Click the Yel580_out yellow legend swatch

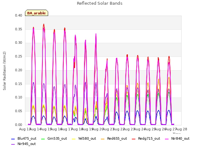tap(74, 139)
